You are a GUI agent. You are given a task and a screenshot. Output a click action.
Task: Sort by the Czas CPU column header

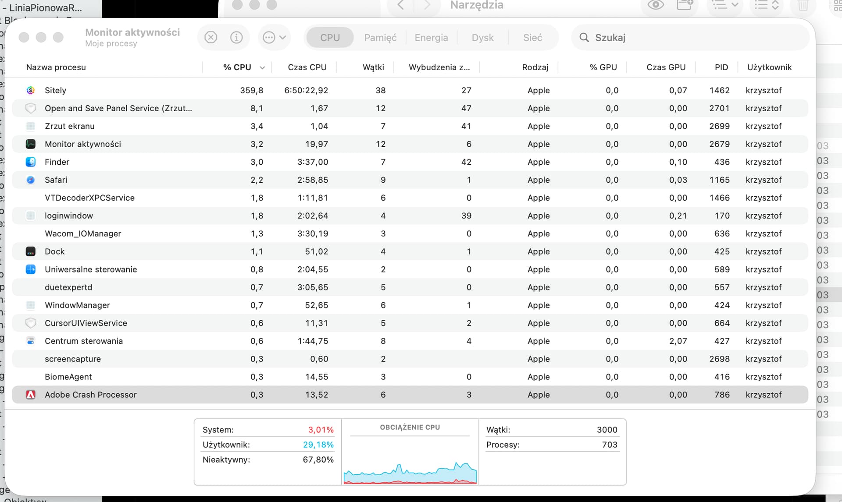coord(307,67)
